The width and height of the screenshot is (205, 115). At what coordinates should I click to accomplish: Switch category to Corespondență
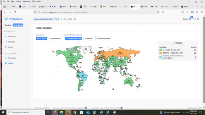(x=55, y=38)
